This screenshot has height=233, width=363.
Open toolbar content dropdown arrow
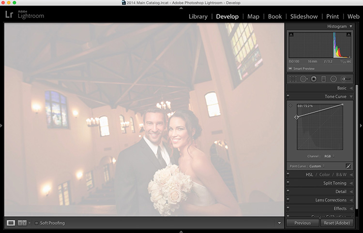279,223
